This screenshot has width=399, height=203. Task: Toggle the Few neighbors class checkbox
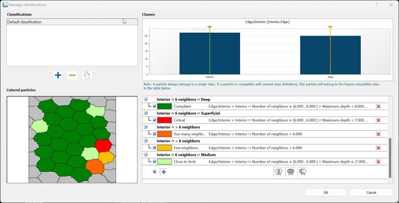pyautogui.click(x=154, y=148)
